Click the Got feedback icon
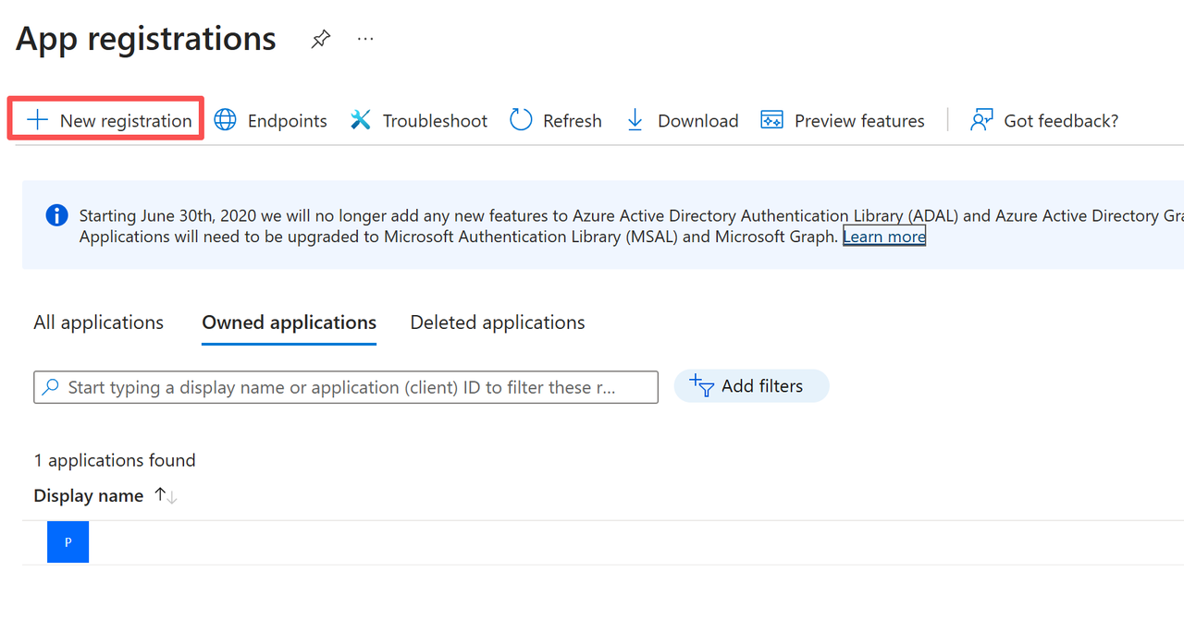1184x644 pixels. (980, 120)
